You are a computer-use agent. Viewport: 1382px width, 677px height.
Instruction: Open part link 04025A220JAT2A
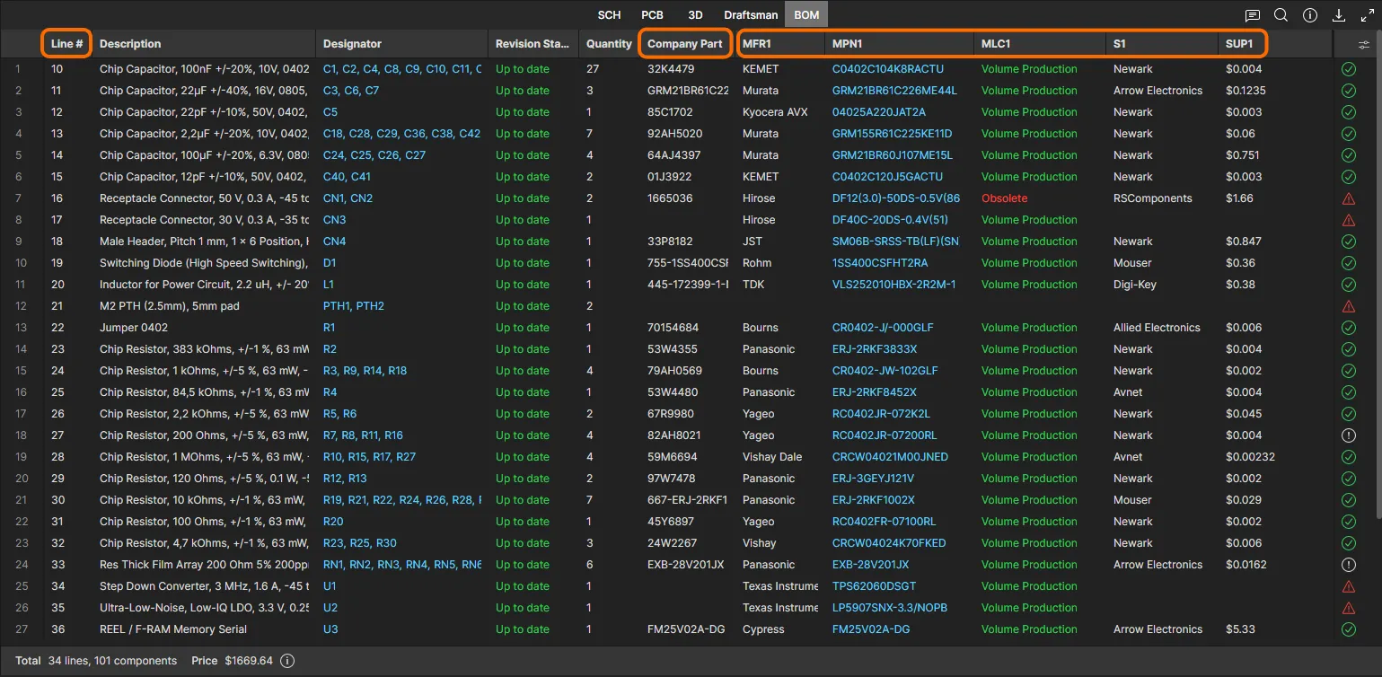[879, 112]
